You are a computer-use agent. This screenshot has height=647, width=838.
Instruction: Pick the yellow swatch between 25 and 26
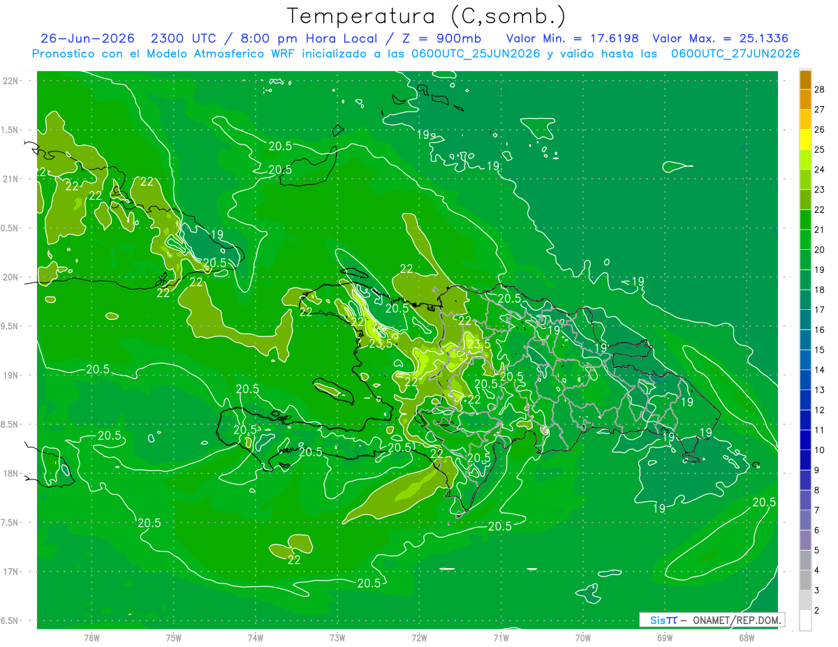coord(805,140)
